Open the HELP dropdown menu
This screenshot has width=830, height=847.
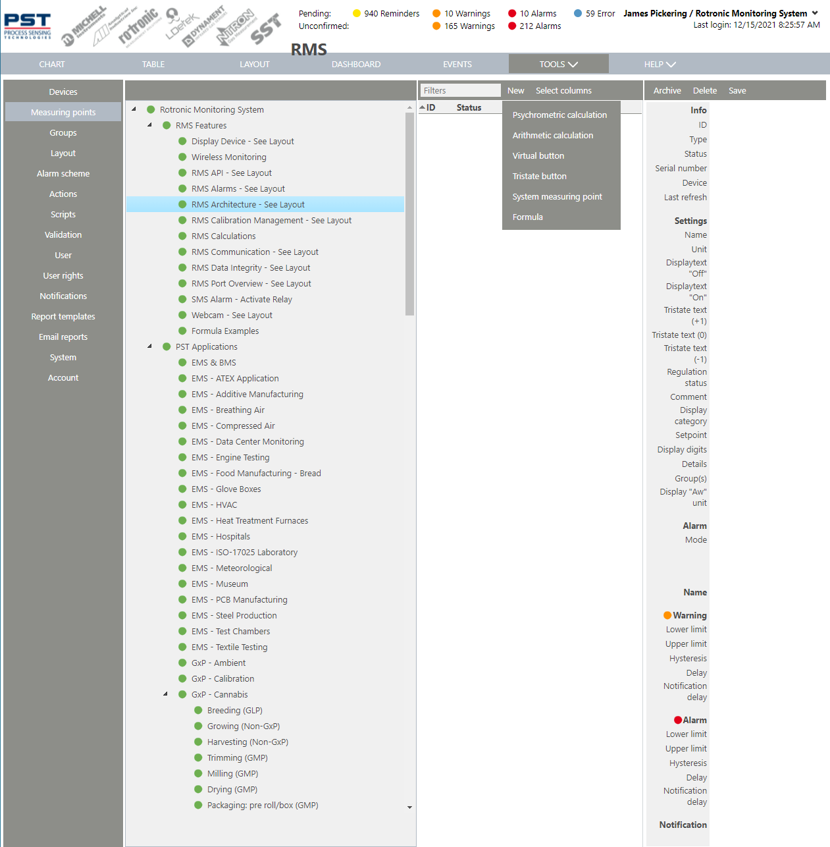tap(660, 64)
